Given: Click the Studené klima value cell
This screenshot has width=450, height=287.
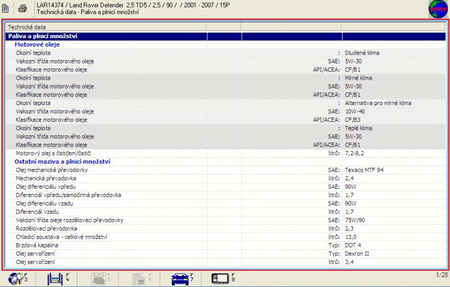Looking at the screenshot, I should [362, 53].
